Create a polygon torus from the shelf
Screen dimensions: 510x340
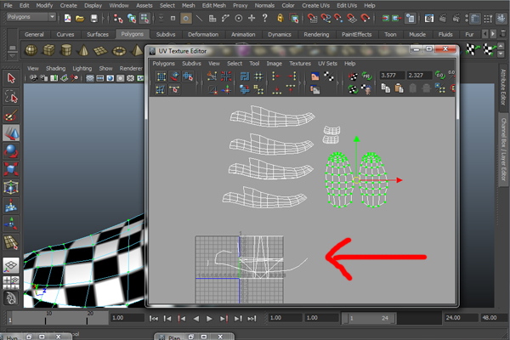coord(119,51)
